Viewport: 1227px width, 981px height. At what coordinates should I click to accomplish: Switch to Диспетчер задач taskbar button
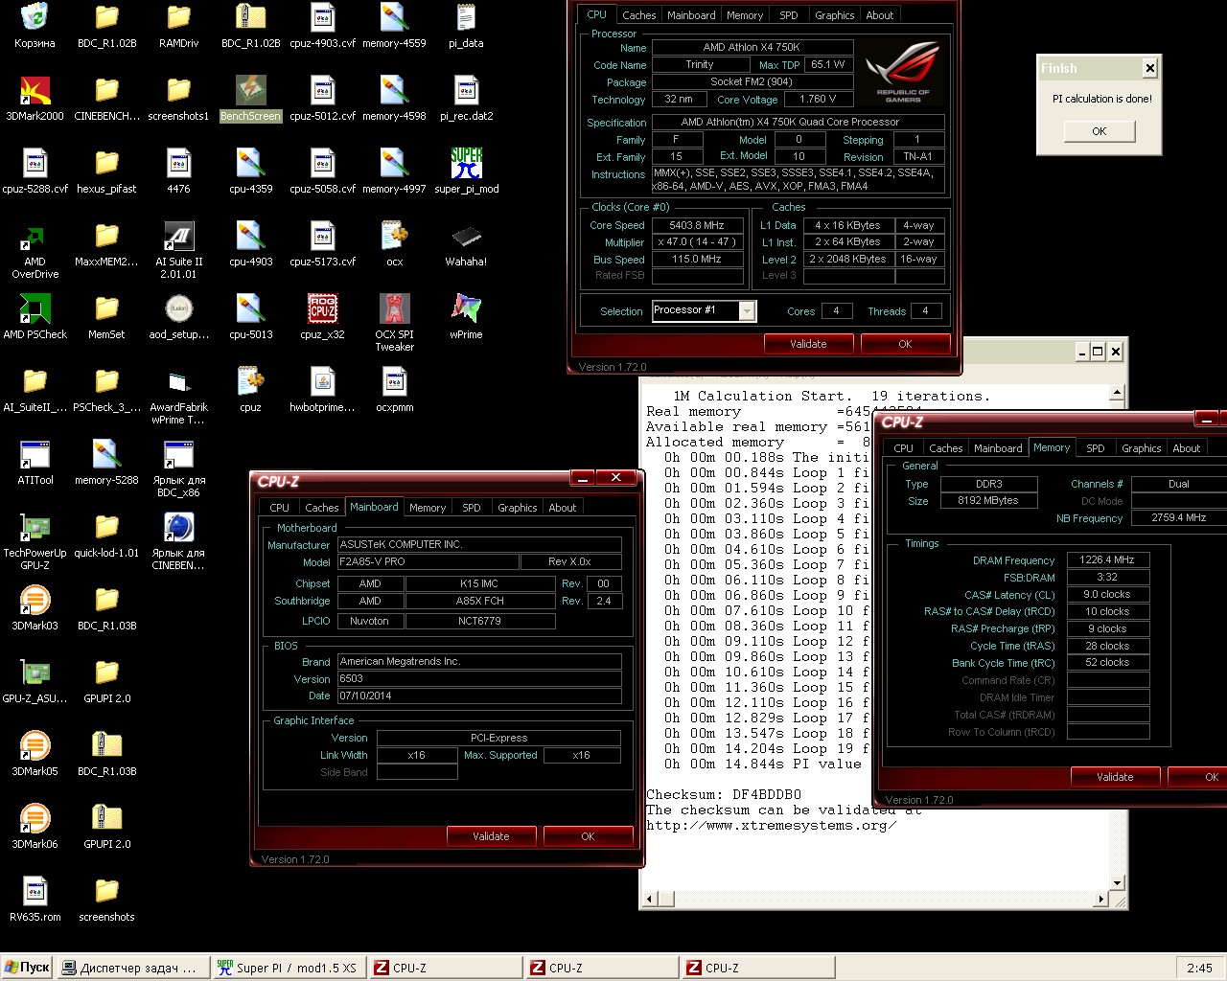(x=132, y=968)
